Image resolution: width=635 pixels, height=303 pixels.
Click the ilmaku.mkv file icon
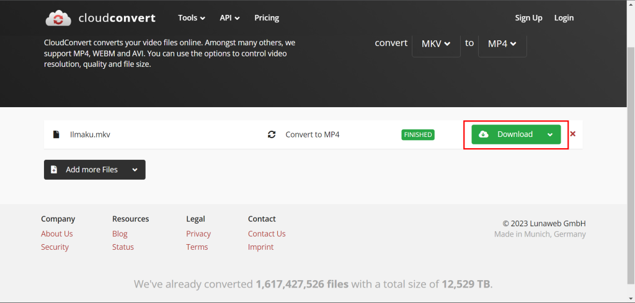click(56, 134)
